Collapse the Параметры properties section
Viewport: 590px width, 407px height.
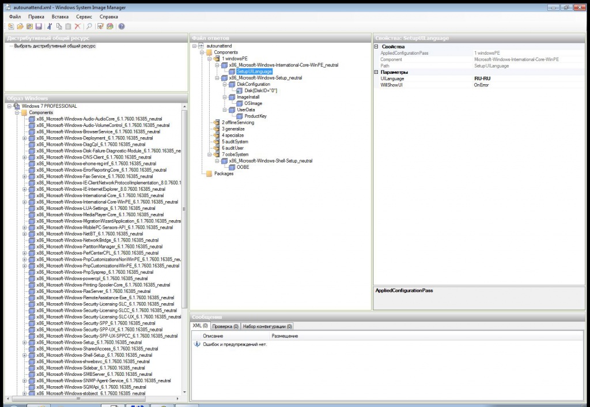point(376,72)
